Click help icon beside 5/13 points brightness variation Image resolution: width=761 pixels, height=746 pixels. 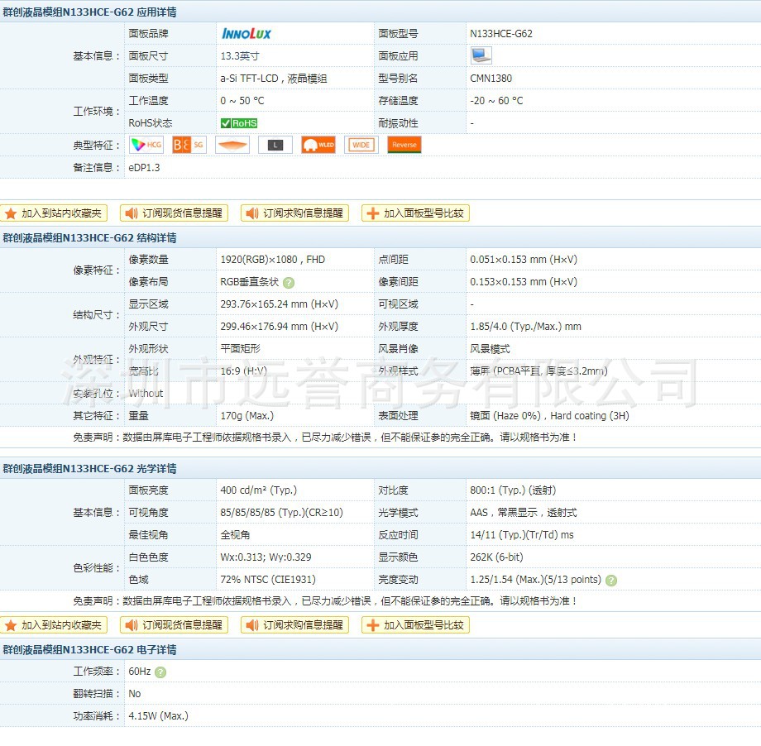tap(611, 581)
